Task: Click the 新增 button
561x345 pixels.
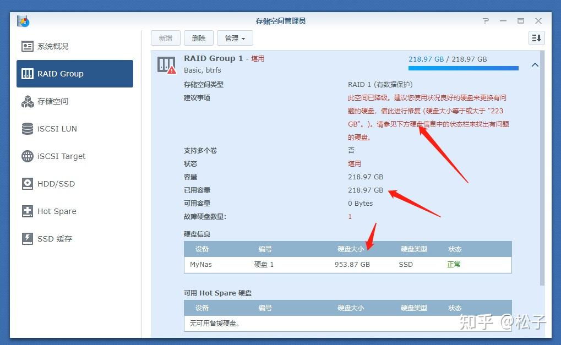Action: pyautogui.click(x=166, y=38)
